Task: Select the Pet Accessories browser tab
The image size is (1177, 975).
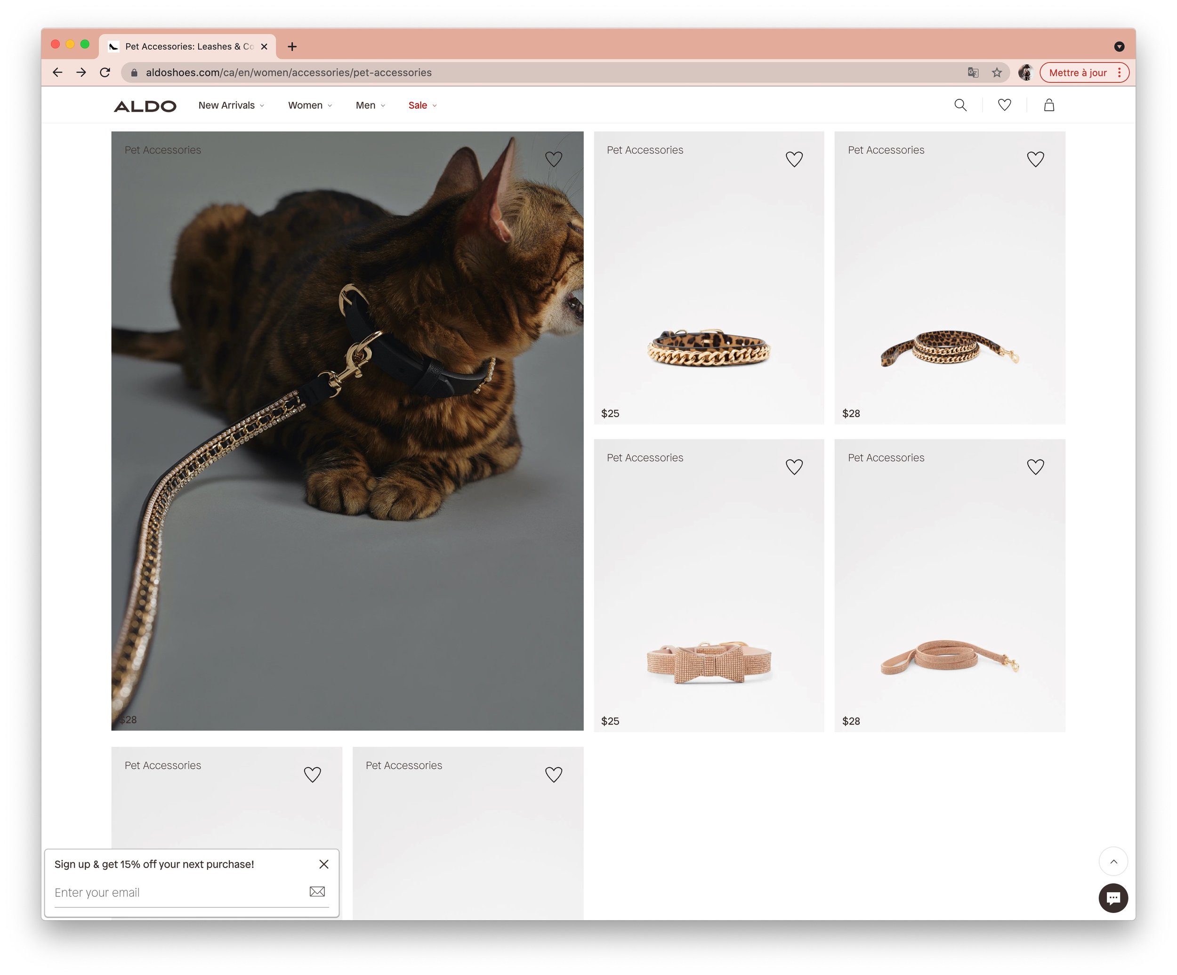Action: tap(187, 47)
